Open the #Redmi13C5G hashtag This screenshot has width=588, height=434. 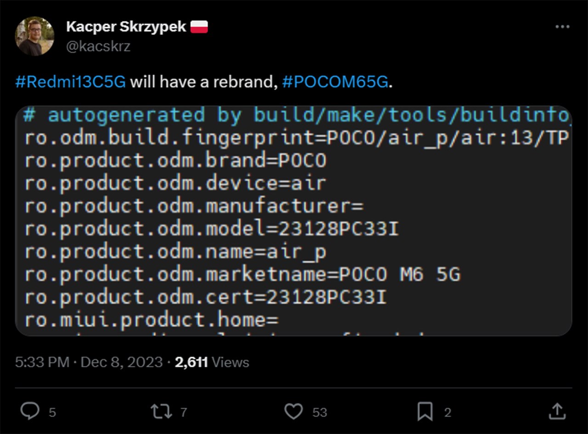pos(70,82)
